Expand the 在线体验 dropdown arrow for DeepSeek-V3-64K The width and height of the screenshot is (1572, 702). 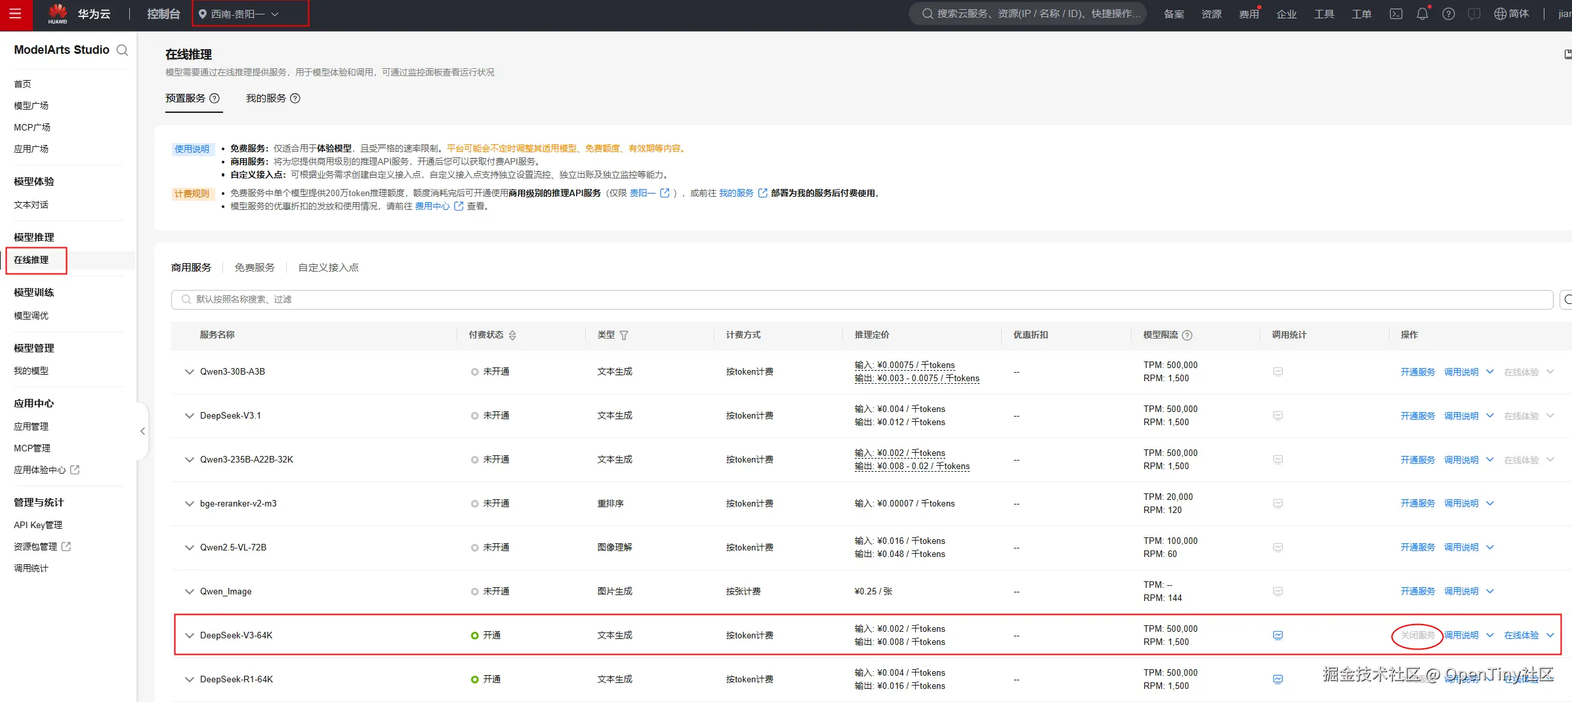(1550, 635)
